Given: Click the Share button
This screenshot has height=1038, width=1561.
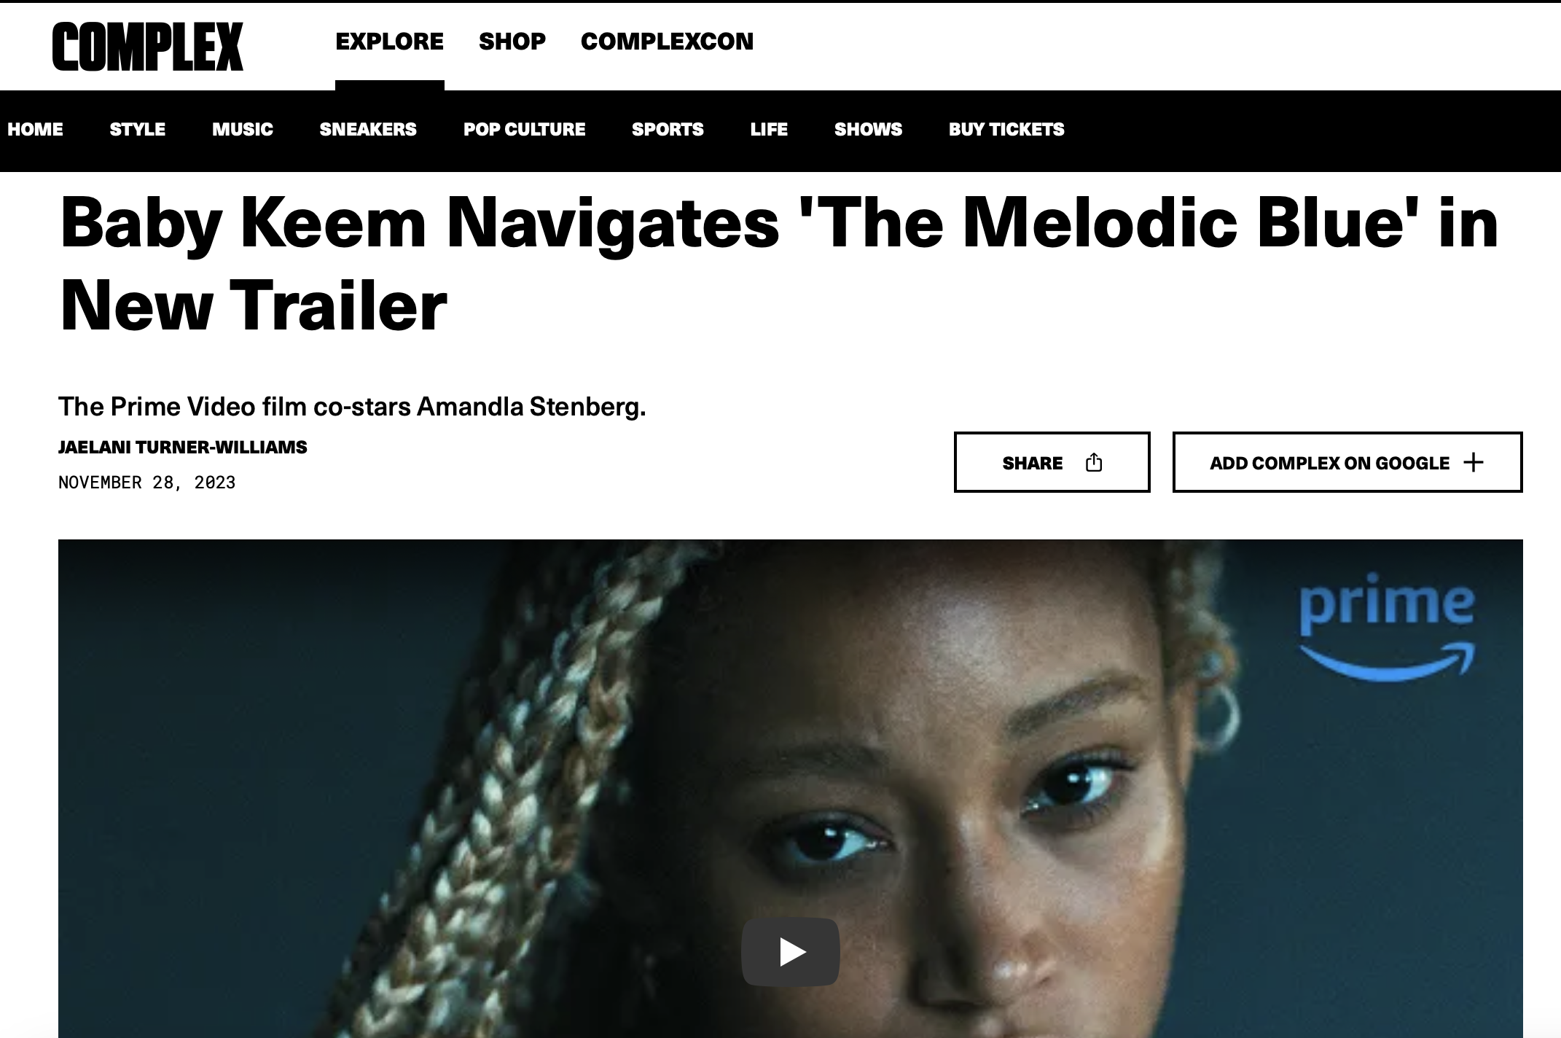Looking at the screenshot, I should (x=1052, y=462).
